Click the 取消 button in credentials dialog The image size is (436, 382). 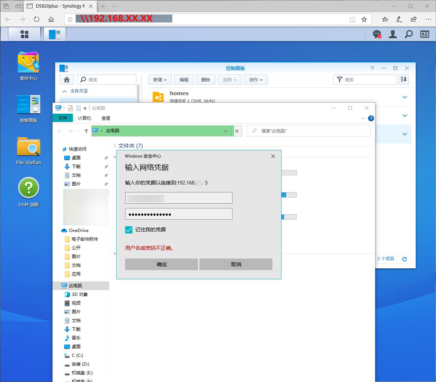point(236,264)
